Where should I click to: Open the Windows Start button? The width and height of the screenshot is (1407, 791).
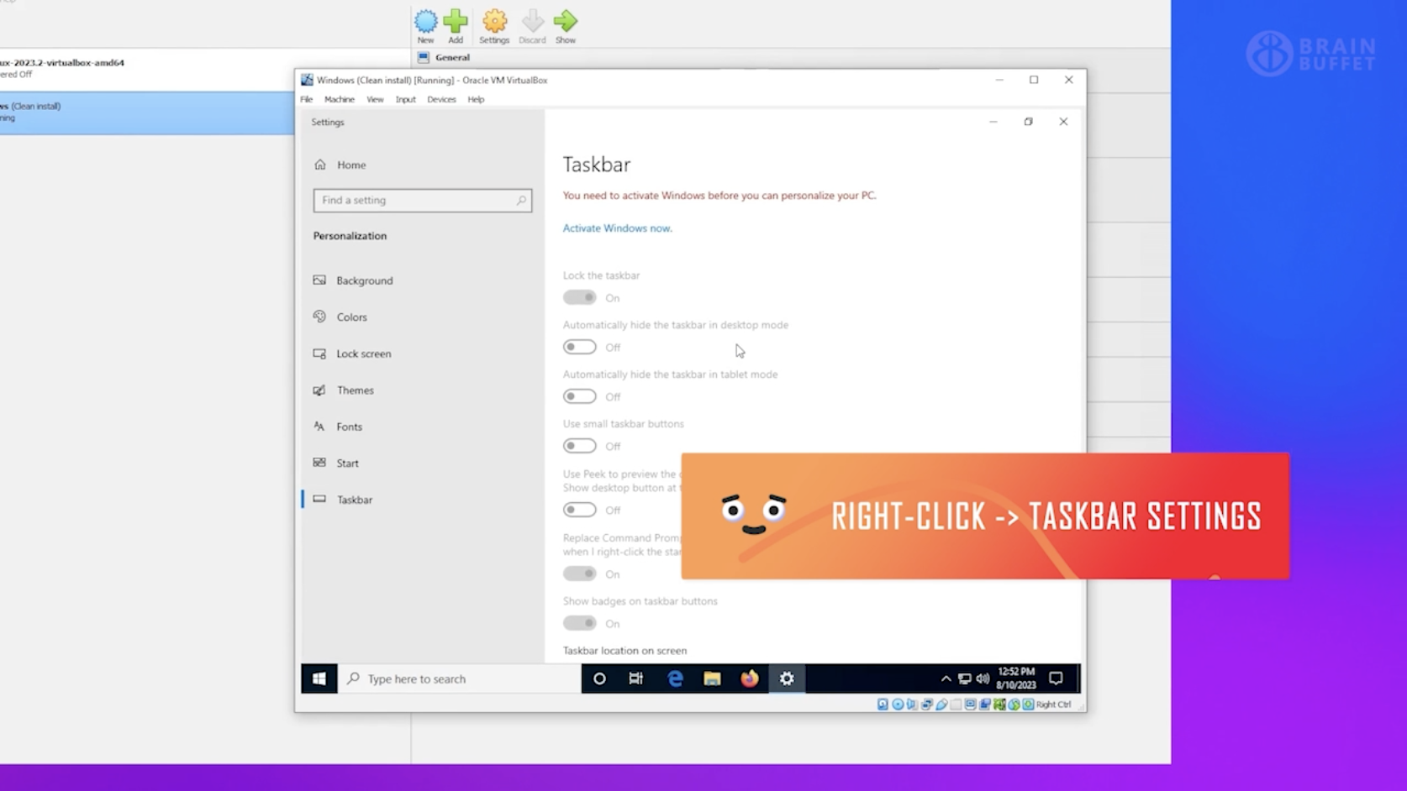click(x=319, y=678)
